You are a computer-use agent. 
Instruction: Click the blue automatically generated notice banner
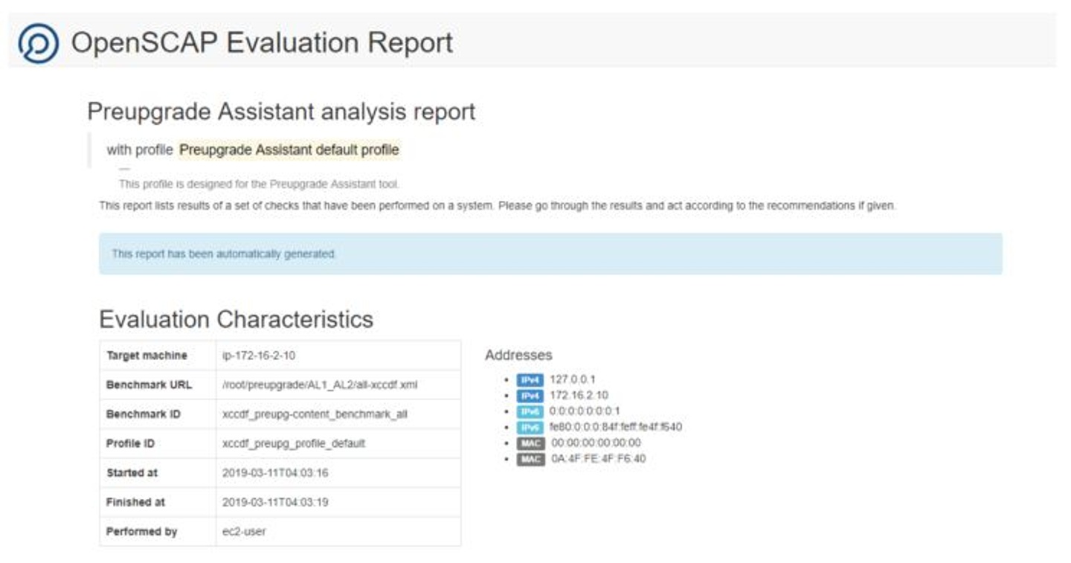pos(550,254)
